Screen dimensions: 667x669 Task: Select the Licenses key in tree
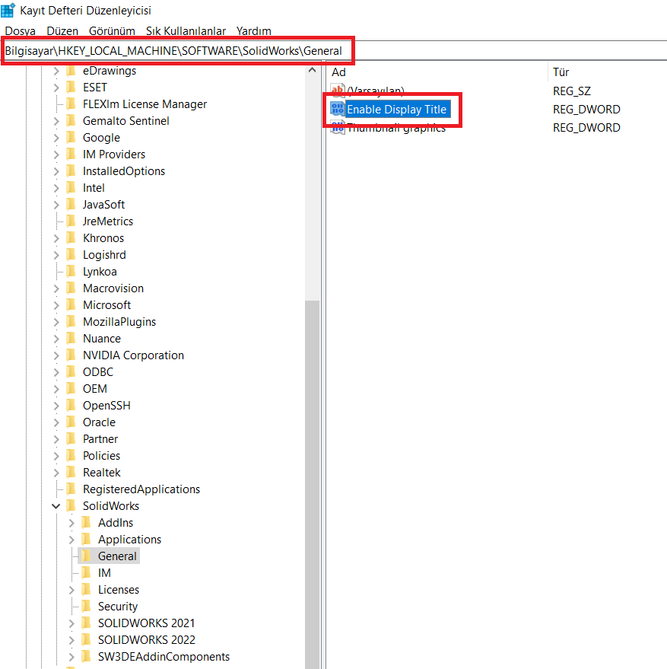coord(118,590)
